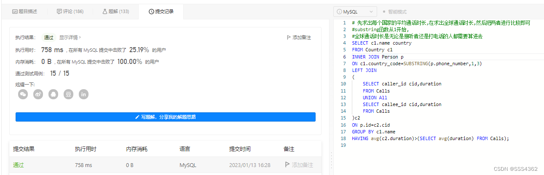Click the 通过 status badge in result card
Screen dimensions: 544x175
click(x=49, y=37)
